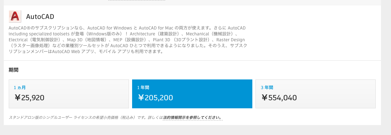This screenshot has height=135, width=391.
Task: Click the red AutoCAD logo icon
Action: [x=15, y=16]
